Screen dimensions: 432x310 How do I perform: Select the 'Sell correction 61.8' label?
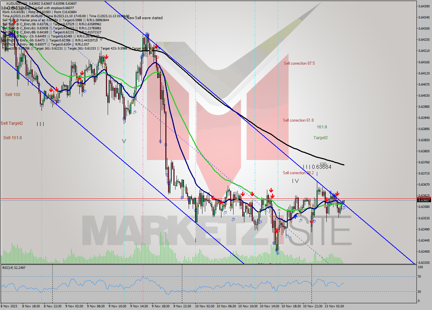click(x=298, y=120)
